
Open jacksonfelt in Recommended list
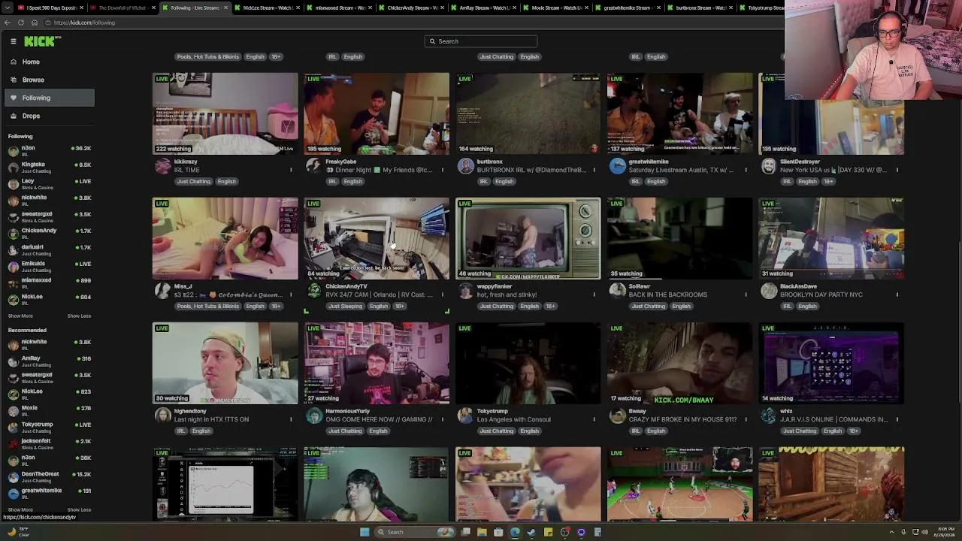tap(50, 443)
